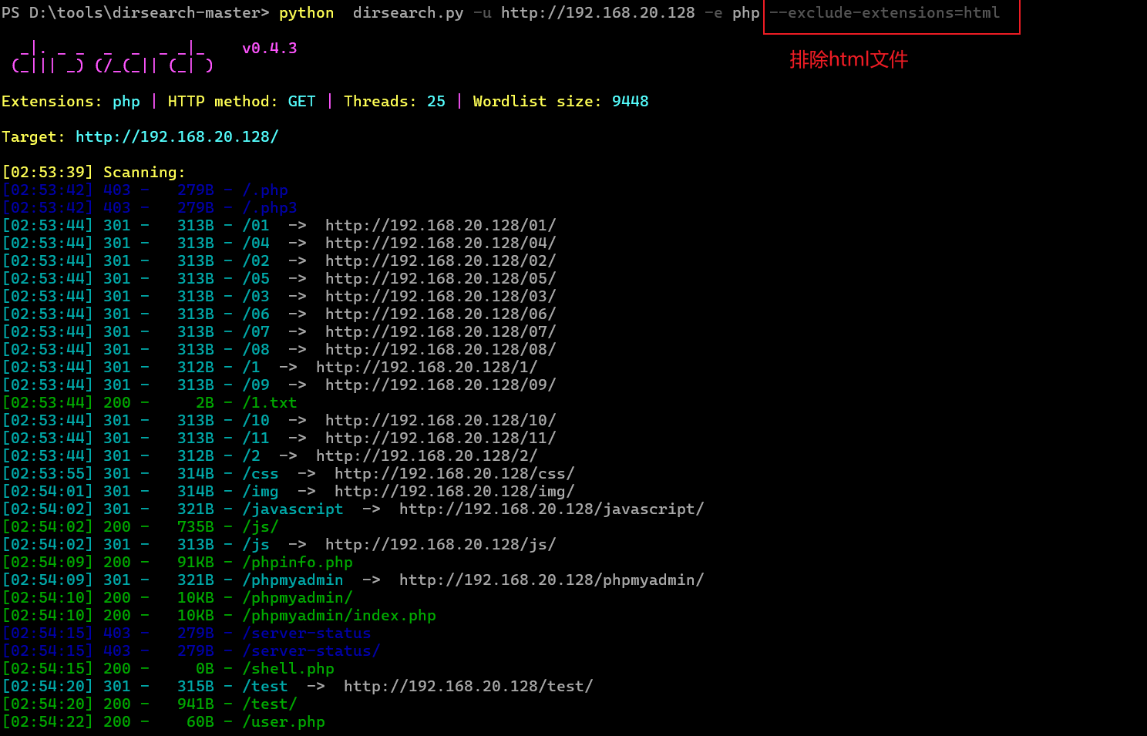Open the redirect link to /phpmyadmin/
The height and width of the screenshot is (736, 1147).
point(551,580)
